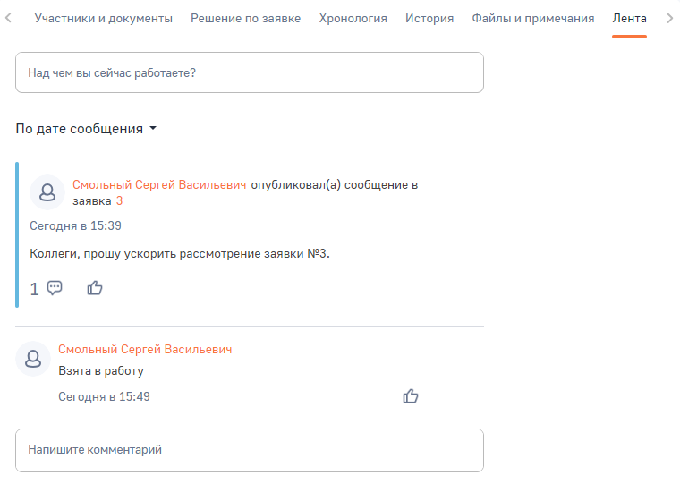Screen dimensions: 680x484
Task: Switch to 'Участники и документы' tab
Action: pos(103,19)
